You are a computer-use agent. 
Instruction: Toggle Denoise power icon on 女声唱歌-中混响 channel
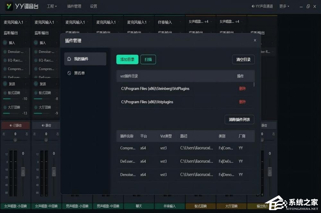tap(36, 52)
